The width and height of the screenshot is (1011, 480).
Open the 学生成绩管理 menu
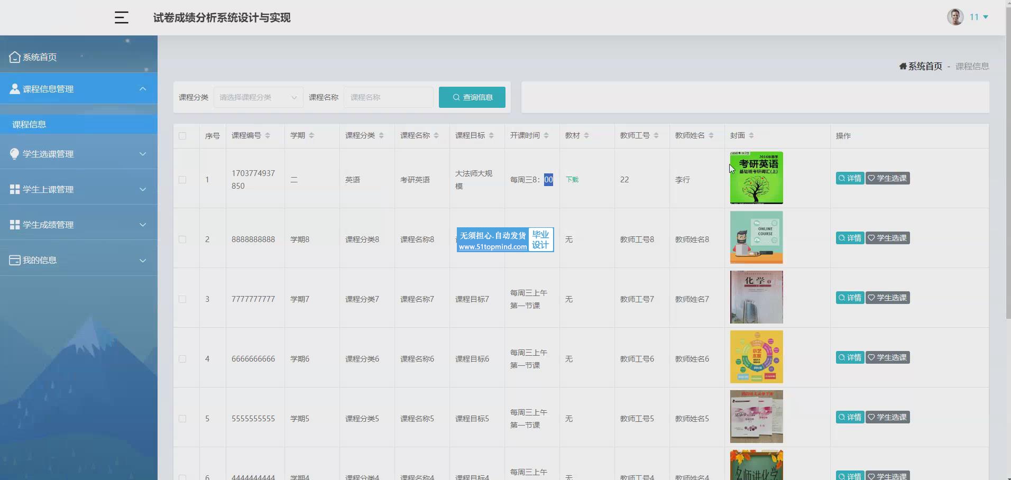click(x=79, y=225)
